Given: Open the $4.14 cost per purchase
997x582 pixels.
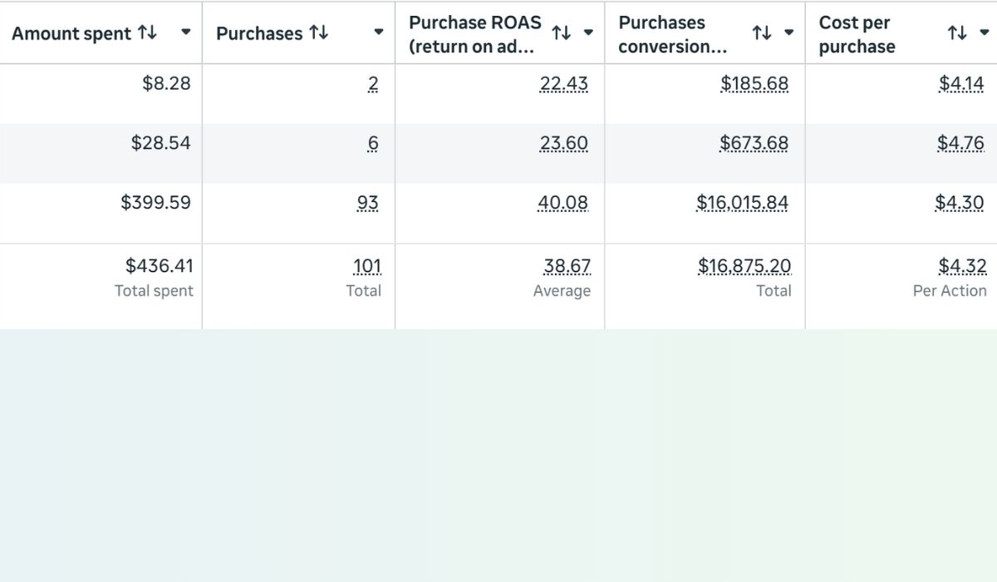Looking at the screenshot, I should pos(961,84).
